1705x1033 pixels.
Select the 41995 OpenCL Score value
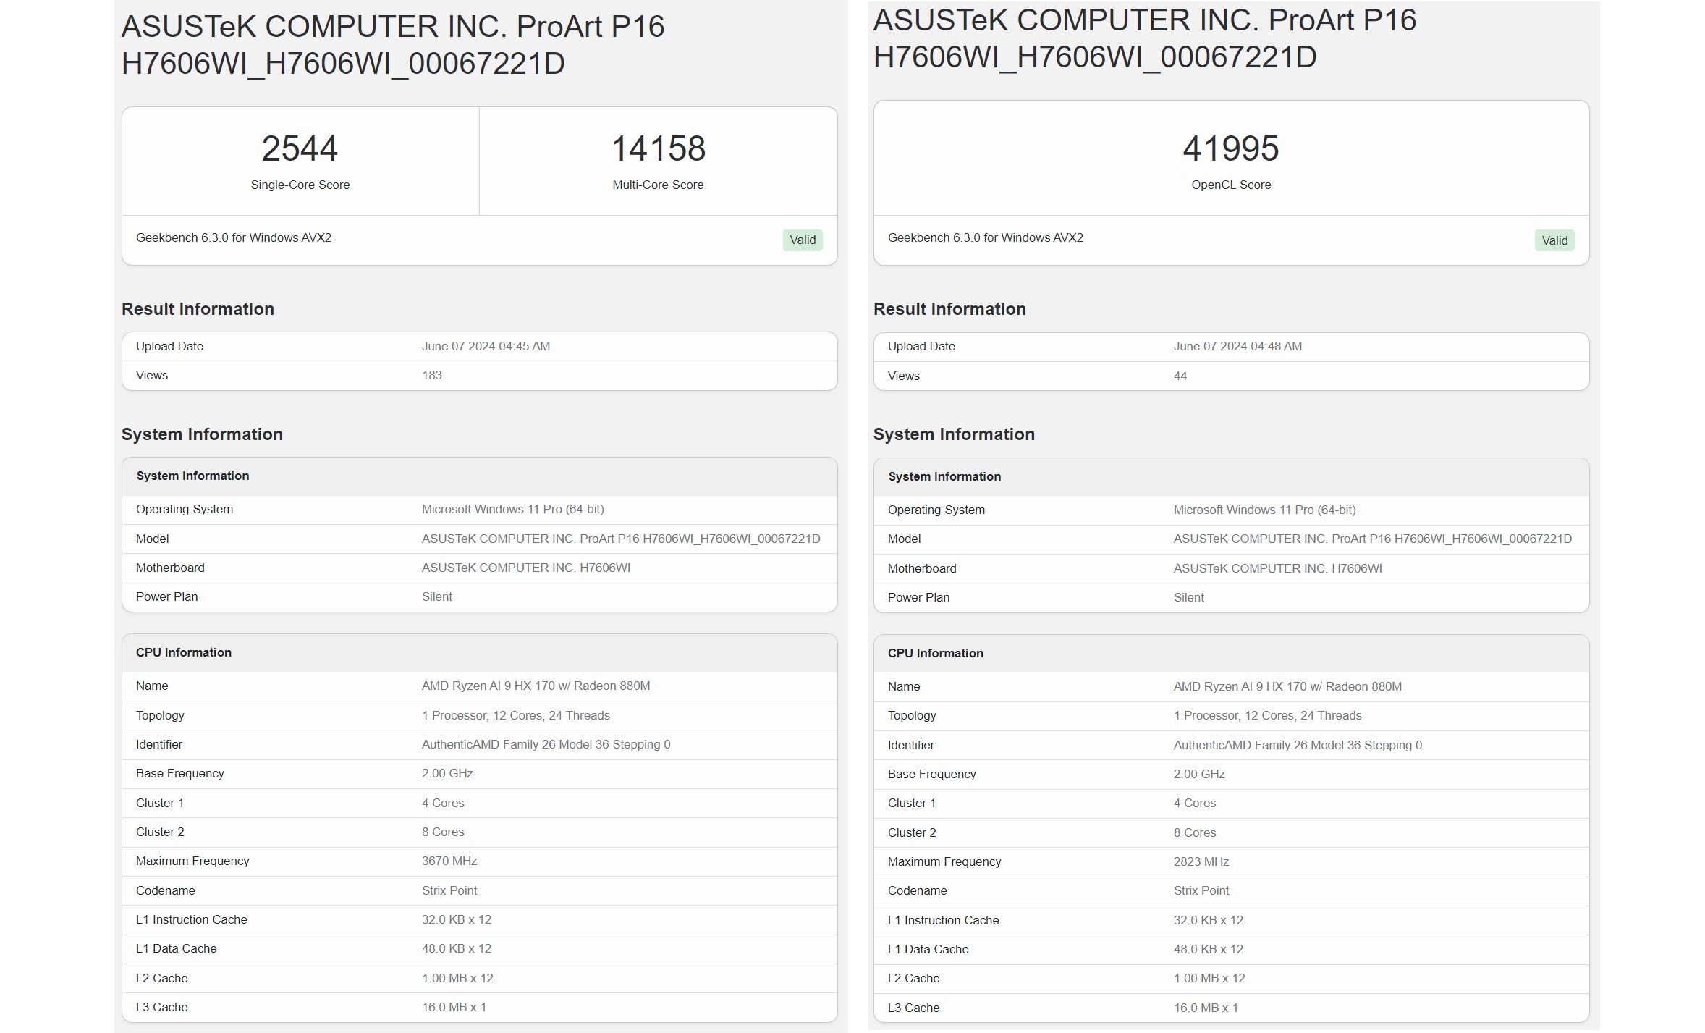pyautogui.click(x=1230, y=148)
